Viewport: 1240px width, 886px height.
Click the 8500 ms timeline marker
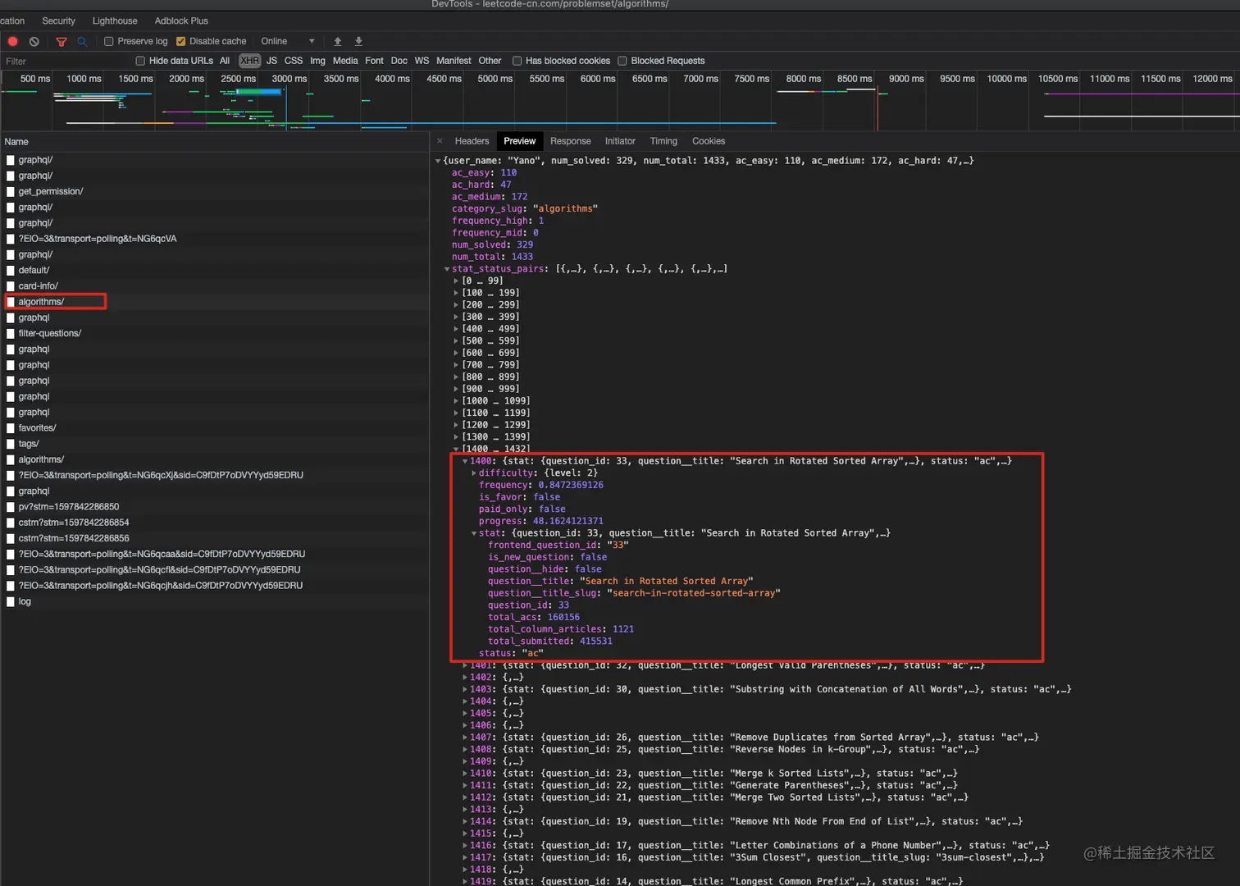pos(854,79)
